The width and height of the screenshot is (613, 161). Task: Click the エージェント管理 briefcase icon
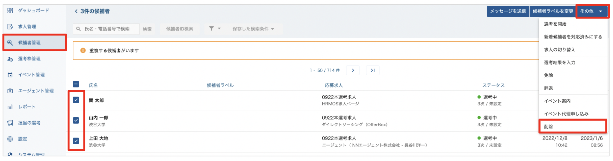click(10, 91)
